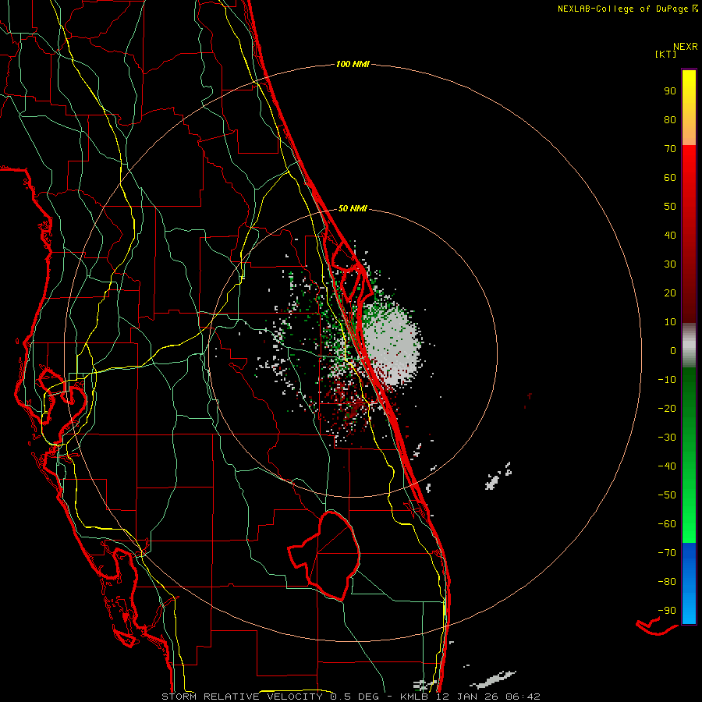Click the positive 80 knot scale label
The height and width of the screenshot is (702, 702).
670,120
